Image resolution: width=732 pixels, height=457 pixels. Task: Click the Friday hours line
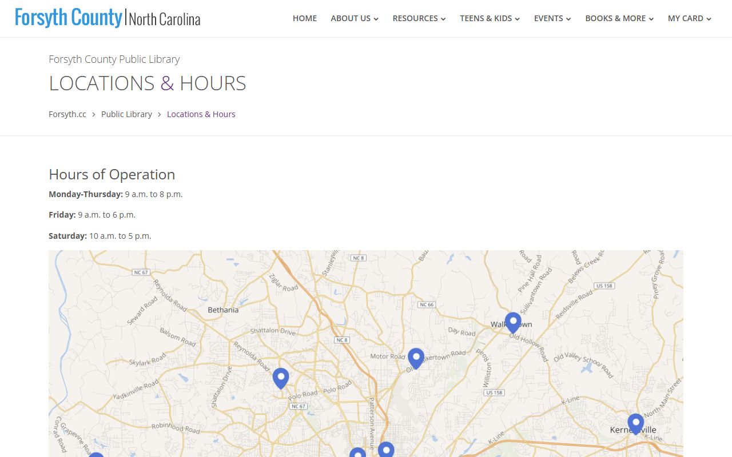point(92,215)
